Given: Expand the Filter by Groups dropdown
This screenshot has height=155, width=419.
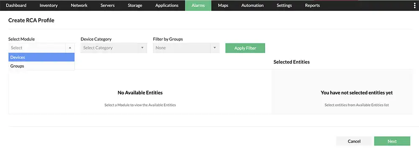Looking at the screenshot, I should click(186, 48).
